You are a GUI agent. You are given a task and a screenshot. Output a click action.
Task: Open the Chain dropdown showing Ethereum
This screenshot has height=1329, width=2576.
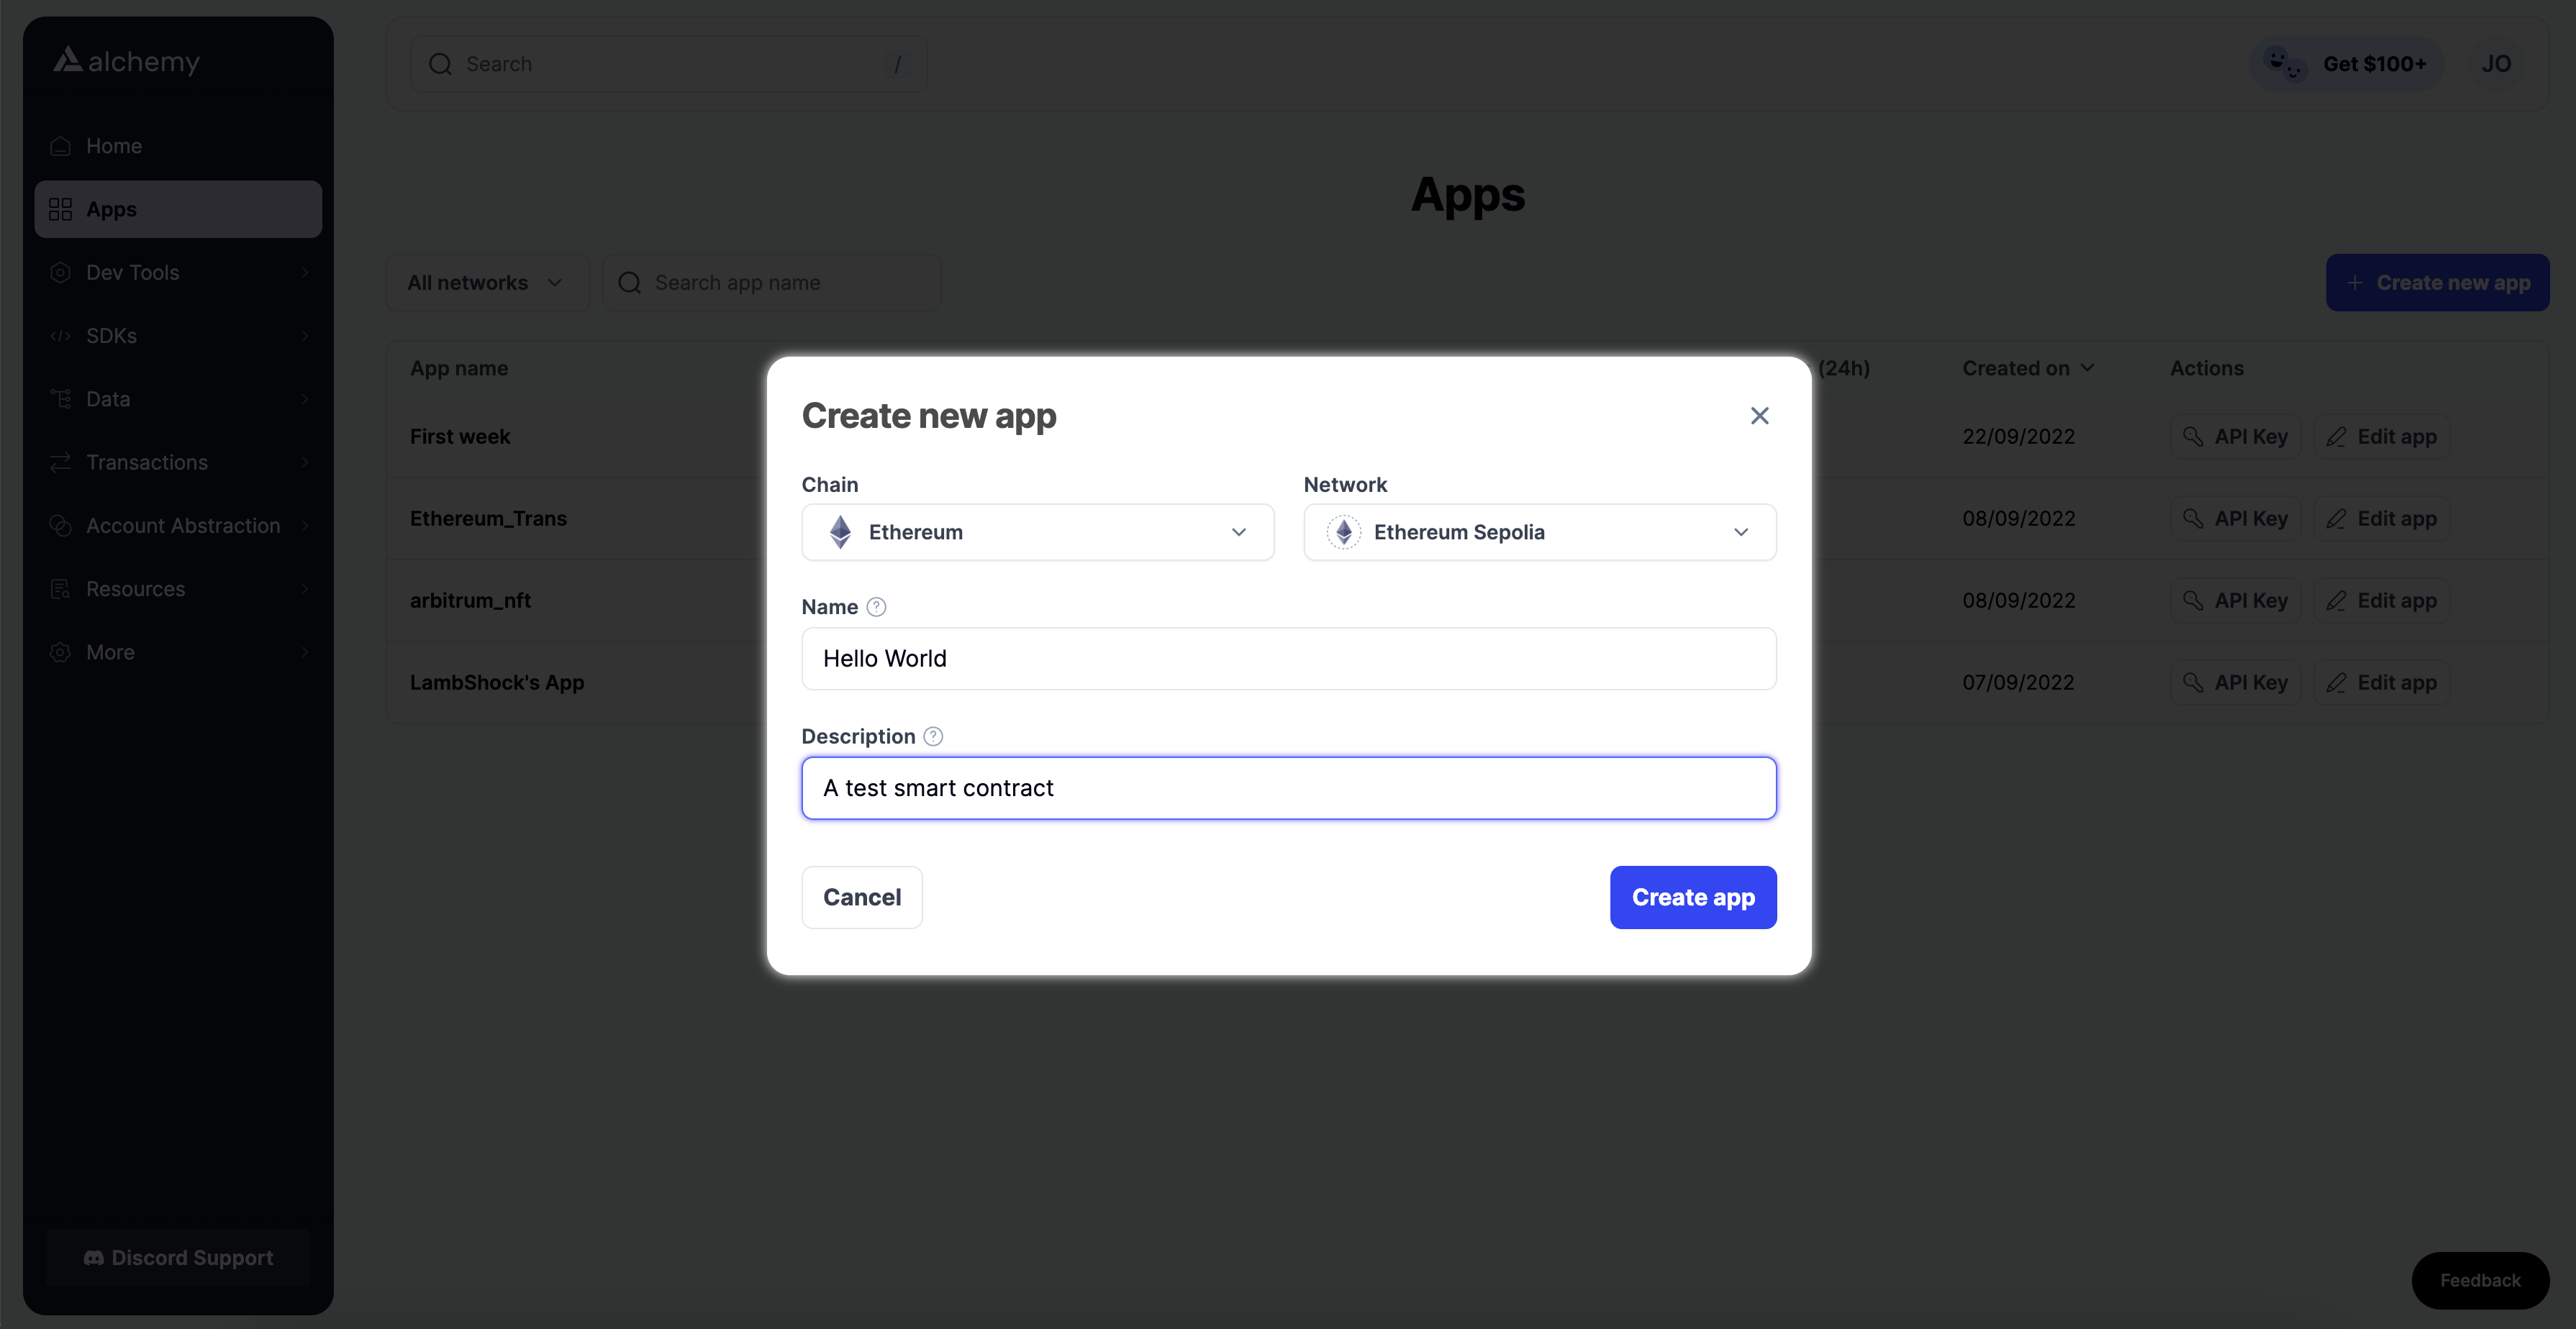click(1037, 533)
